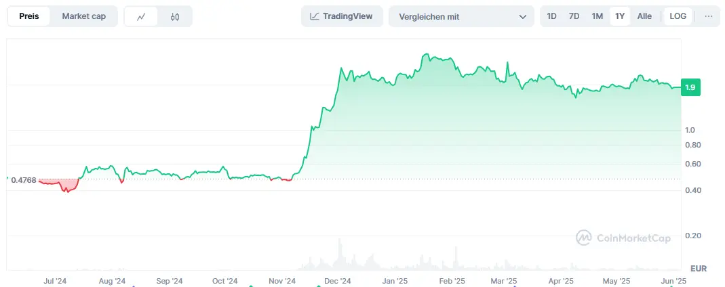This screenshot has width=725, height=287.
Task: Select the 7D time range
Action: pyautogui.click(x=574, y=16)
